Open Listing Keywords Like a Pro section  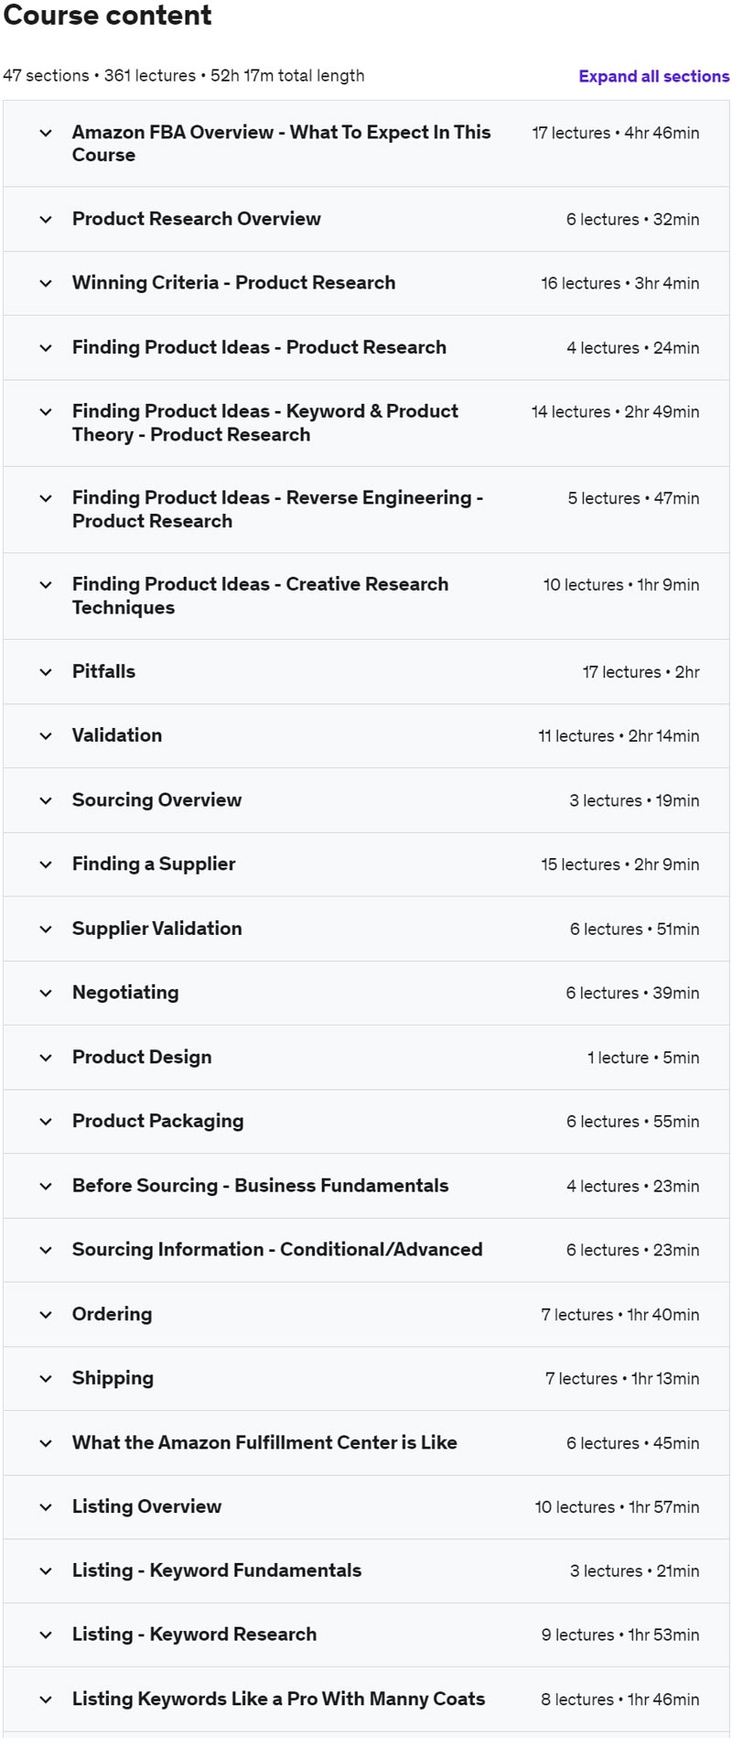point(278,1700)
